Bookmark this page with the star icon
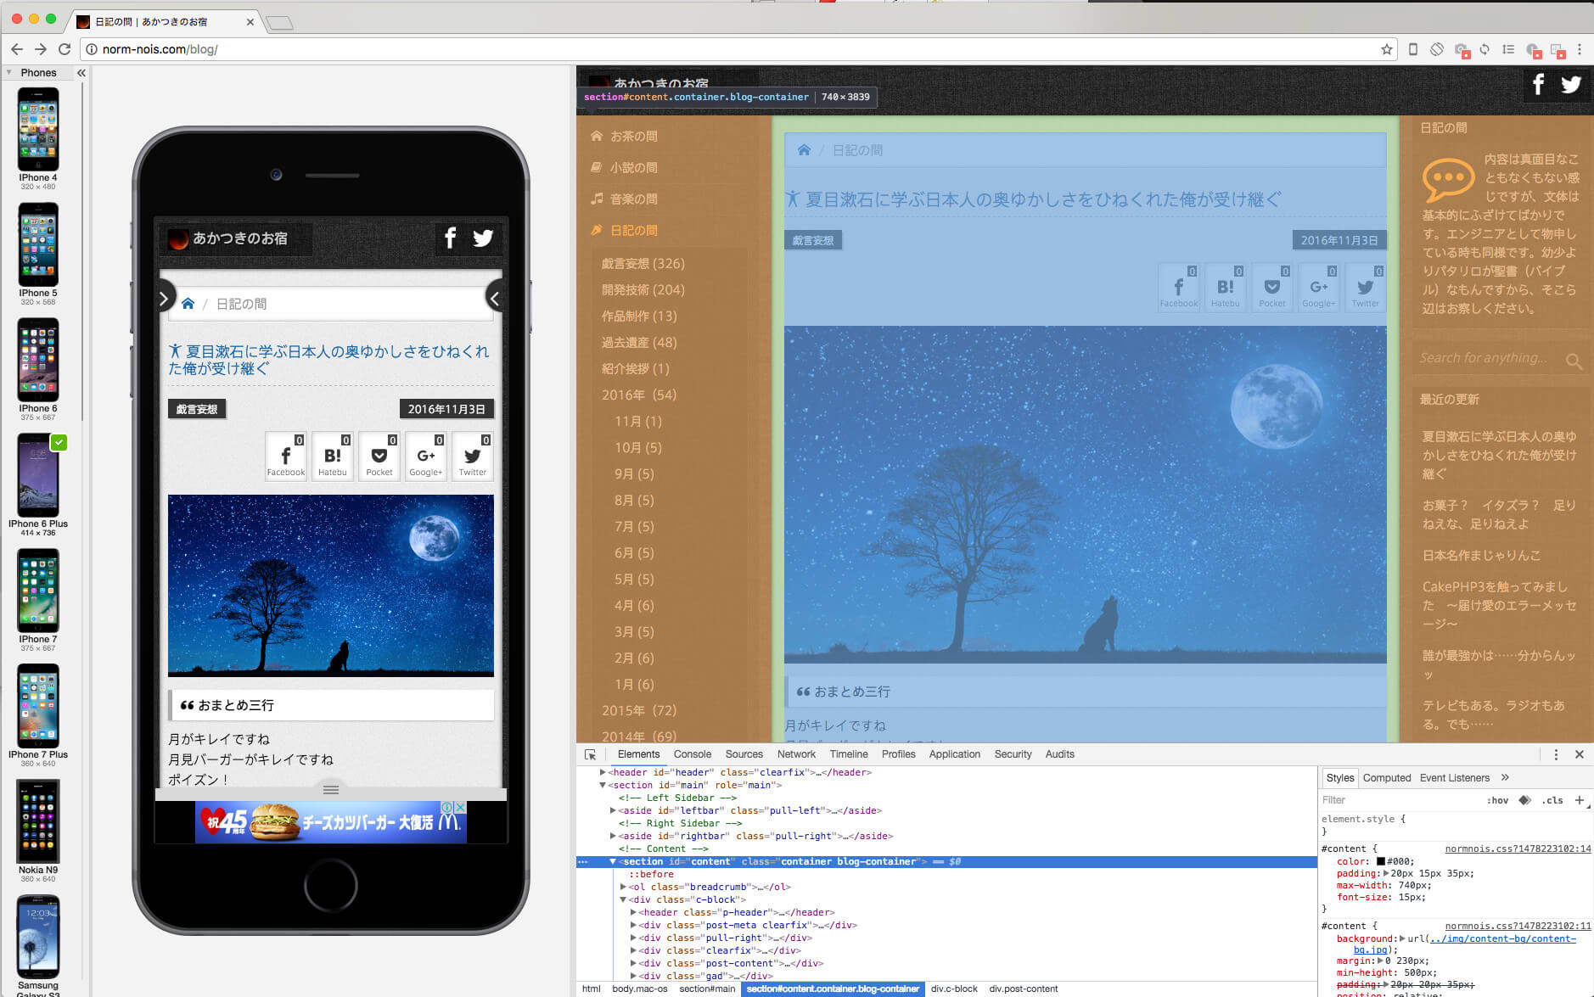 (x=1387, y=49)
